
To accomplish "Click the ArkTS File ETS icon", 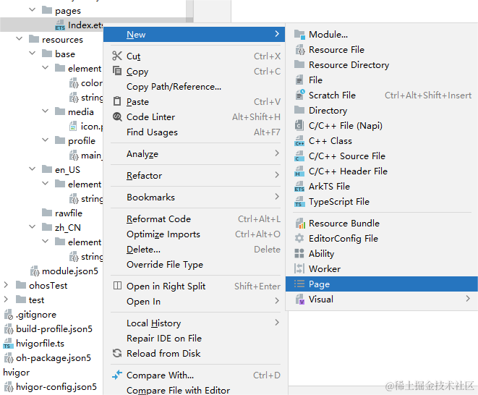I will (299, 187).
